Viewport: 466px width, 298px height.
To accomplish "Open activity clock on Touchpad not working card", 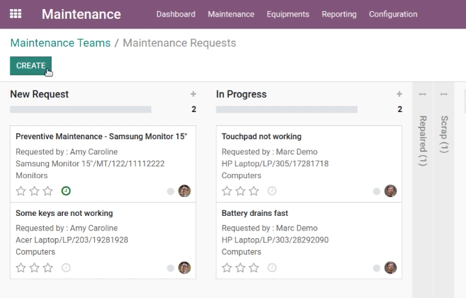I will tap(272, 191).
